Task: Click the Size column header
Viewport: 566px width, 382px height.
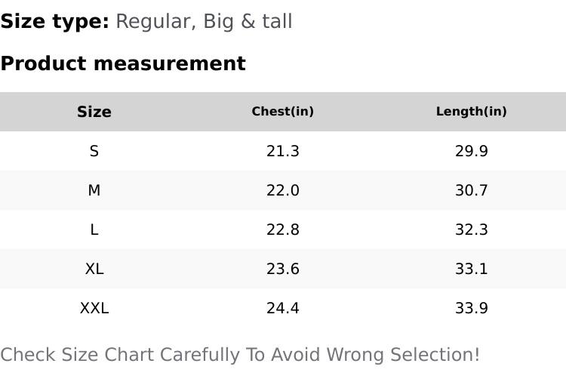Action: (94, 112)
